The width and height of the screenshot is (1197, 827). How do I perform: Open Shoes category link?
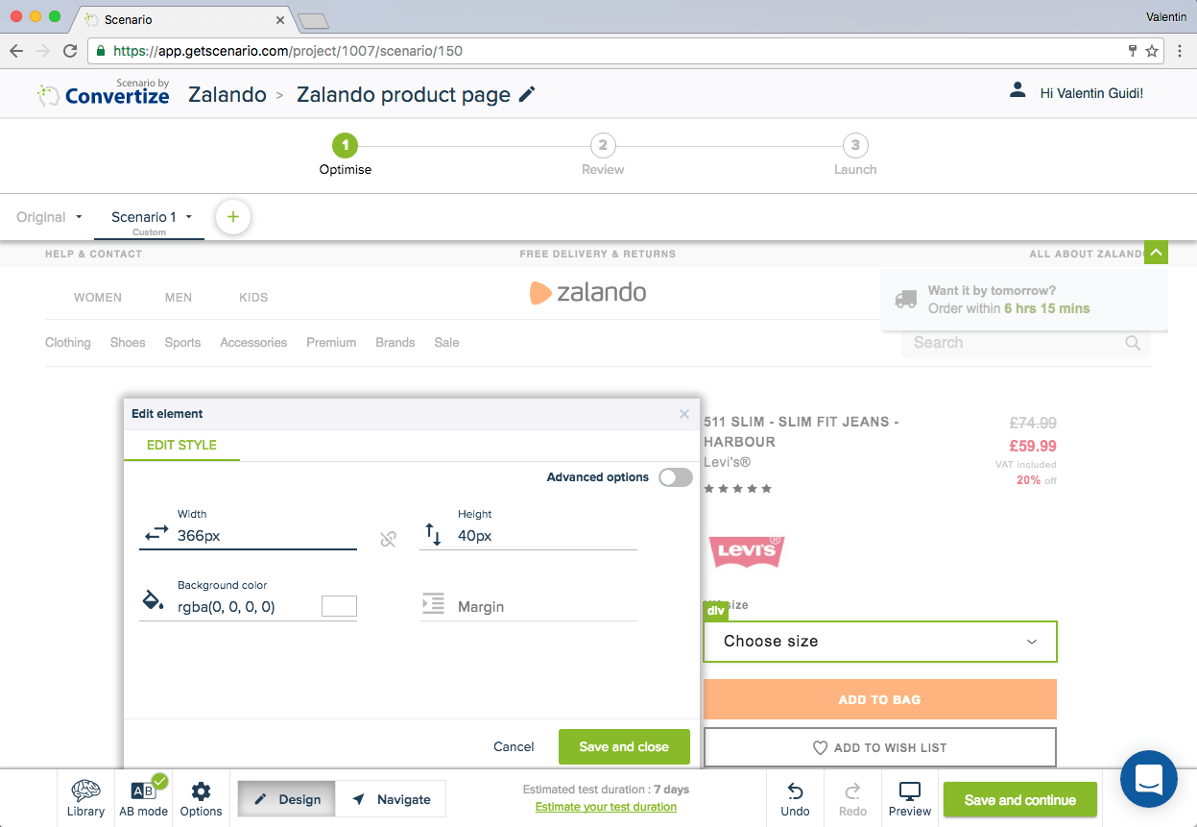click(x=128, y=342)
